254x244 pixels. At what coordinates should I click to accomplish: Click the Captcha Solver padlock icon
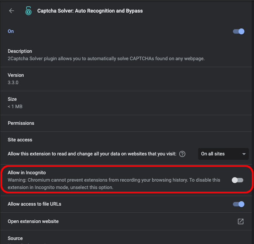coord(28,11)
